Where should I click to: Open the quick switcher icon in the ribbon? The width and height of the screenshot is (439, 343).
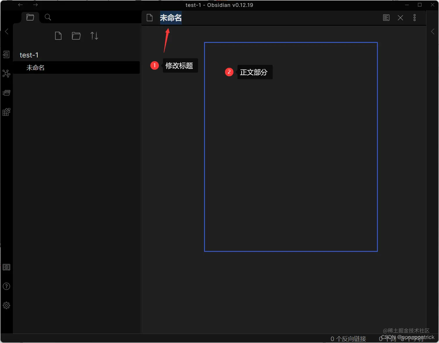point(6,54)
